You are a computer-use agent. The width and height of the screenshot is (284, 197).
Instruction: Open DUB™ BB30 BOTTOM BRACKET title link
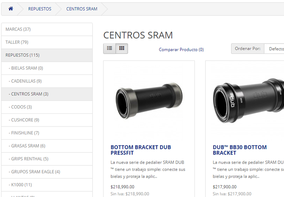tap(239, 150)
